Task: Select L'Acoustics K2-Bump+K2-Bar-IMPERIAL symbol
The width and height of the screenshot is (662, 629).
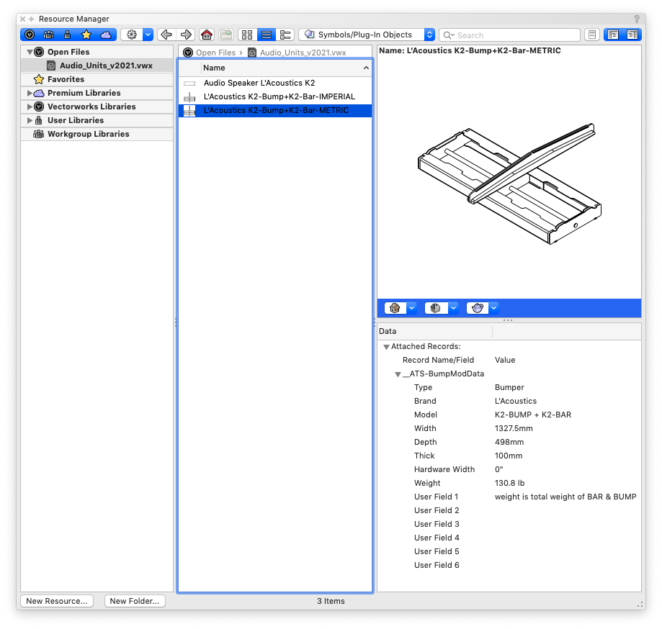Action: [279, 96]
